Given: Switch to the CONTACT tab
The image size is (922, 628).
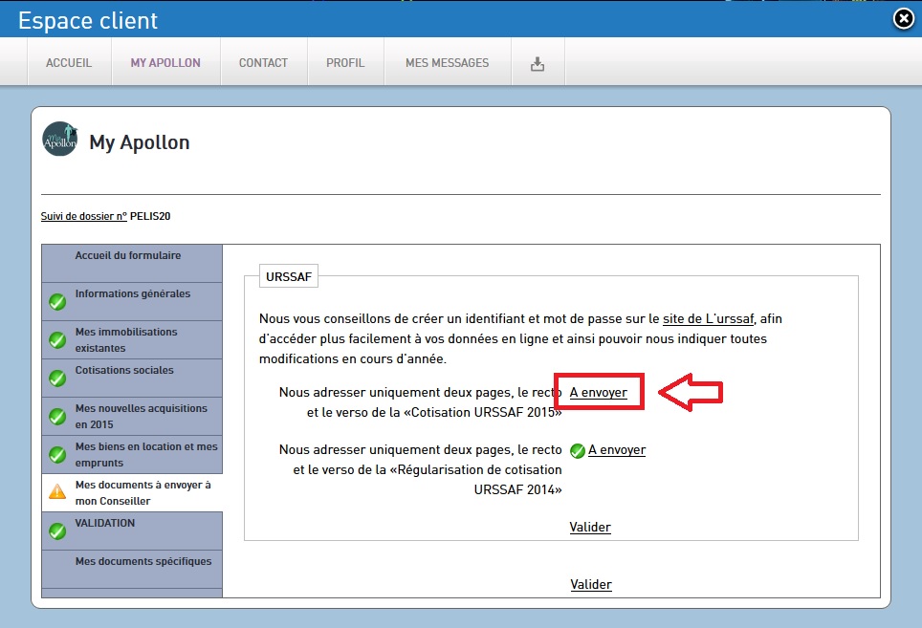Looking at the screenshot, I should click(263, 63).
